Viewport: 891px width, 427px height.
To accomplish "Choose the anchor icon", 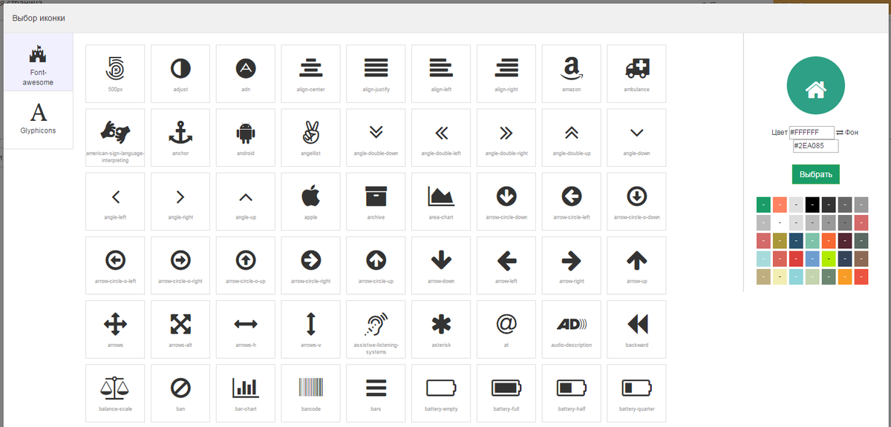I will (x=180, y=137).
